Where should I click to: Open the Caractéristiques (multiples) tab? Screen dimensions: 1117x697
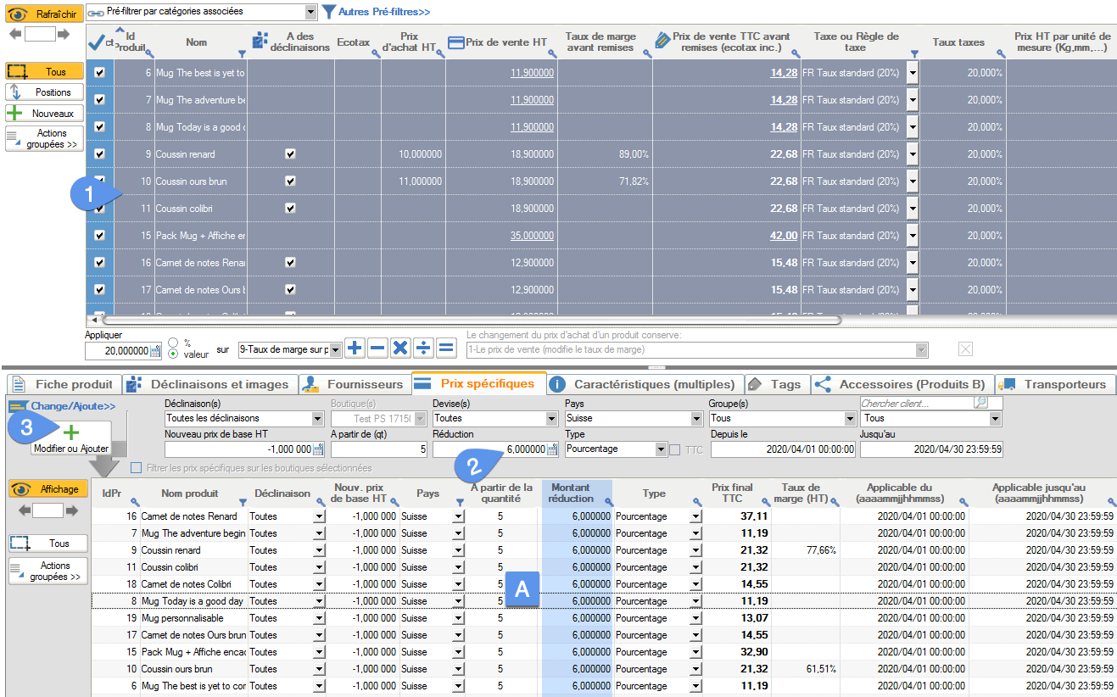point(646,384)
